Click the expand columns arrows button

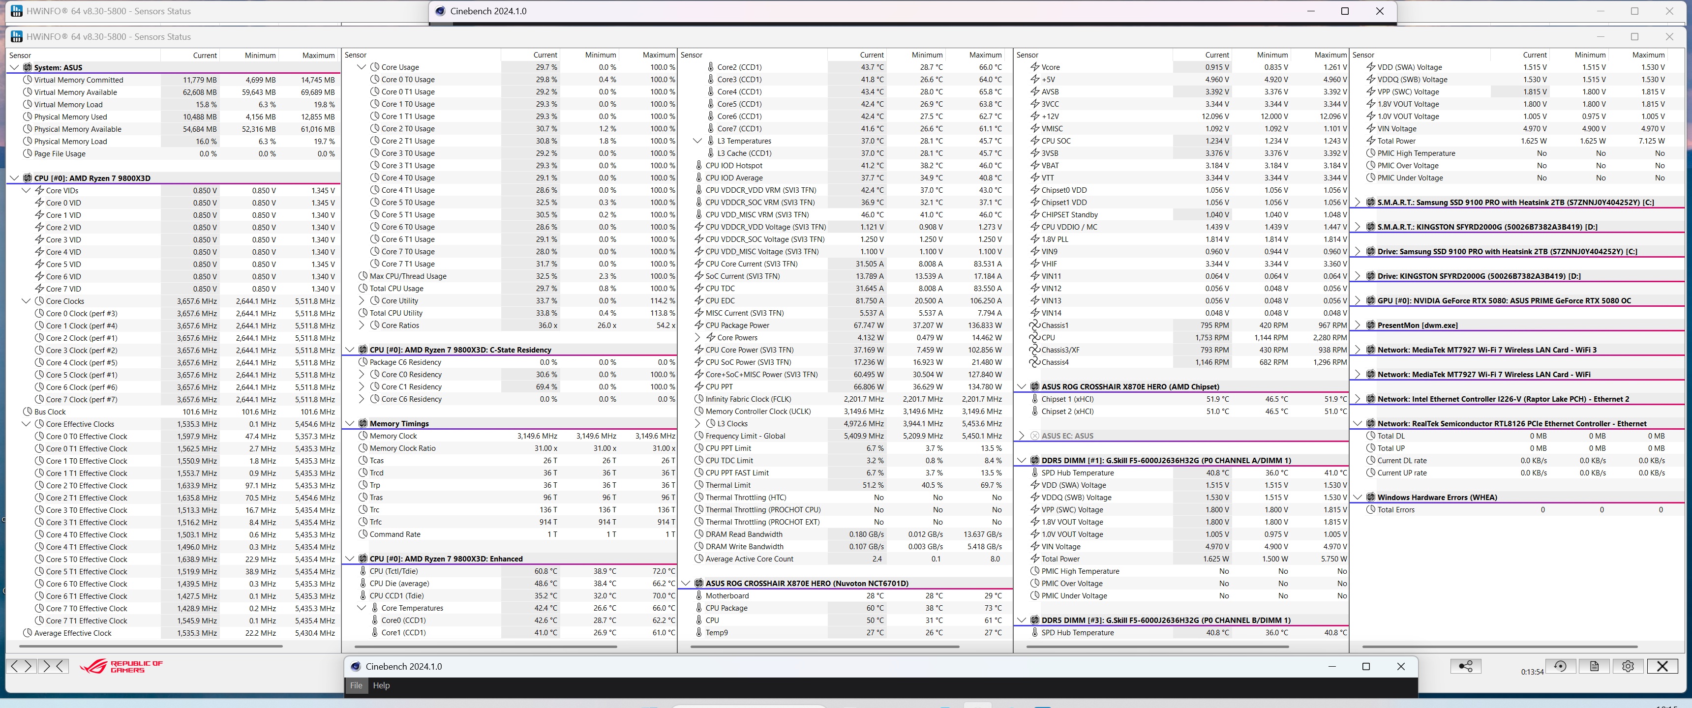click(x=20, y=666)
